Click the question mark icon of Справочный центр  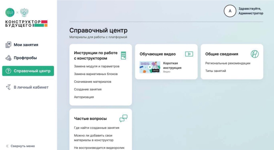[x=8, y=71]
